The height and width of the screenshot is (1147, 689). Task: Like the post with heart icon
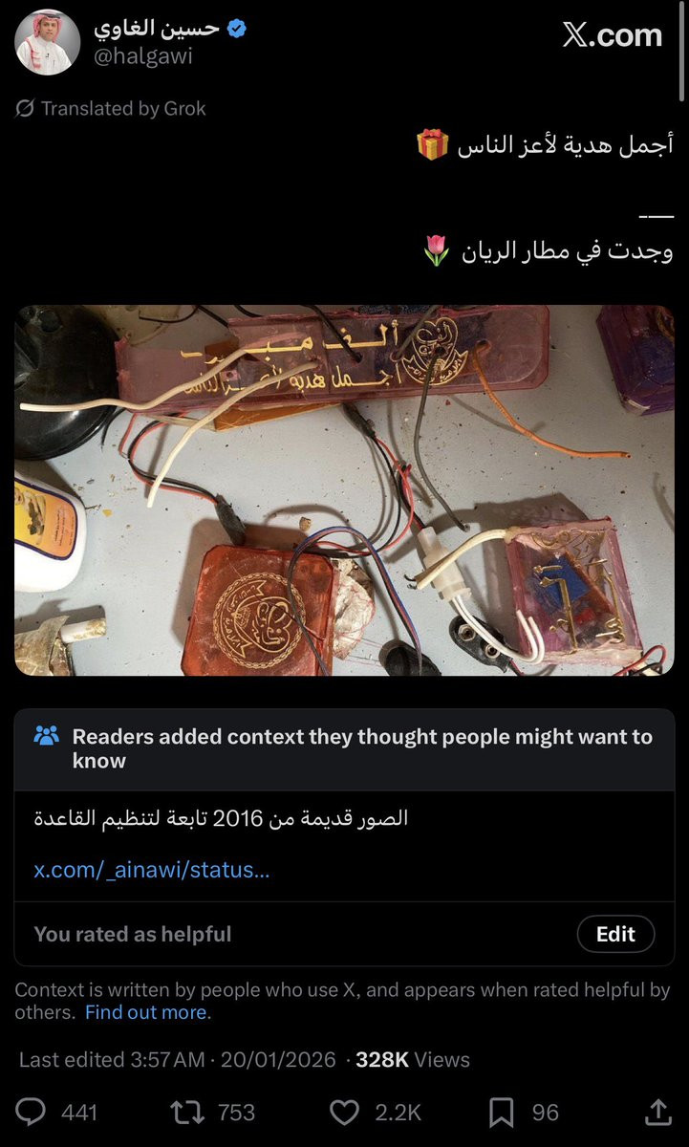(344, 1112)
